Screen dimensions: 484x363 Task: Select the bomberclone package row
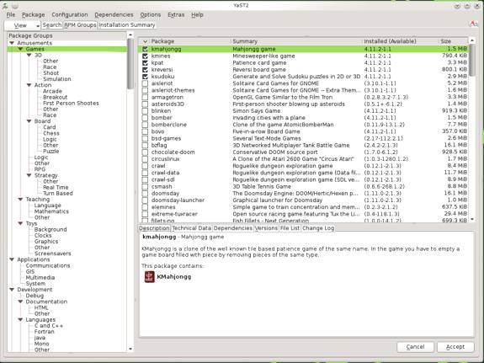pyautogui.click(x=304, y=125)
